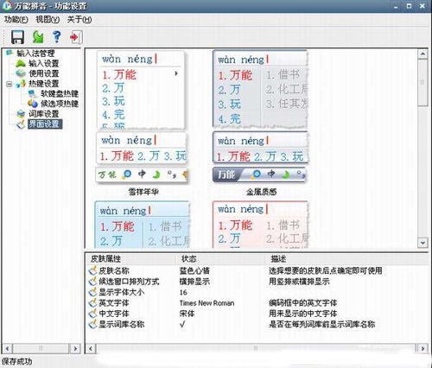Click the 宋体 Chinese font value
The height and width of the screenshot is (368, 432).
pos(187,314)
